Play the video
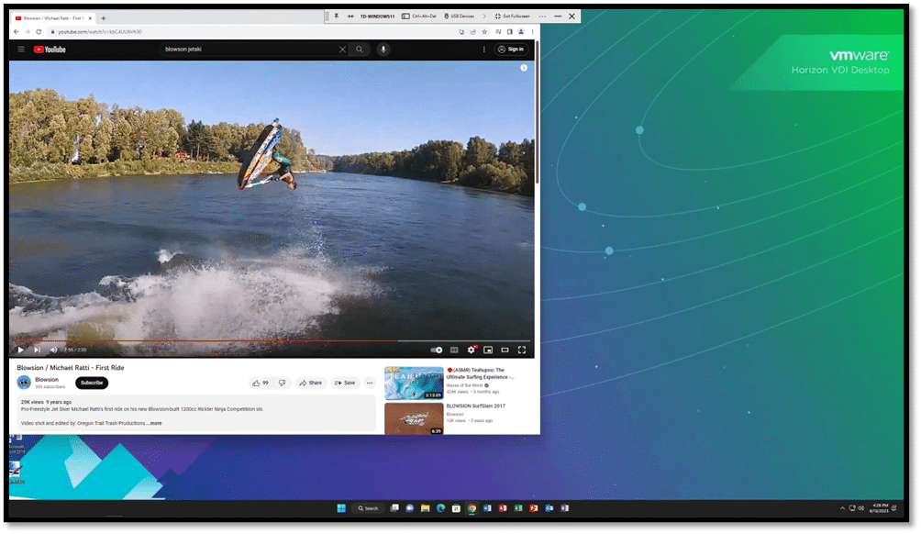Image resolution: width=921 pixels, height=534 pixels. click(x=20, y=350)
